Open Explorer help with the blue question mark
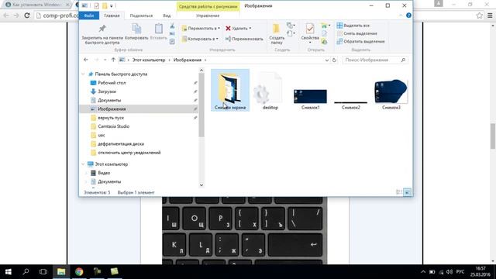 [x=408, y=15]
